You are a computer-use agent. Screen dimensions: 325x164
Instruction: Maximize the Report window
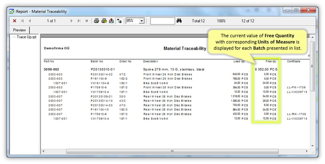[x=296, y=10]
